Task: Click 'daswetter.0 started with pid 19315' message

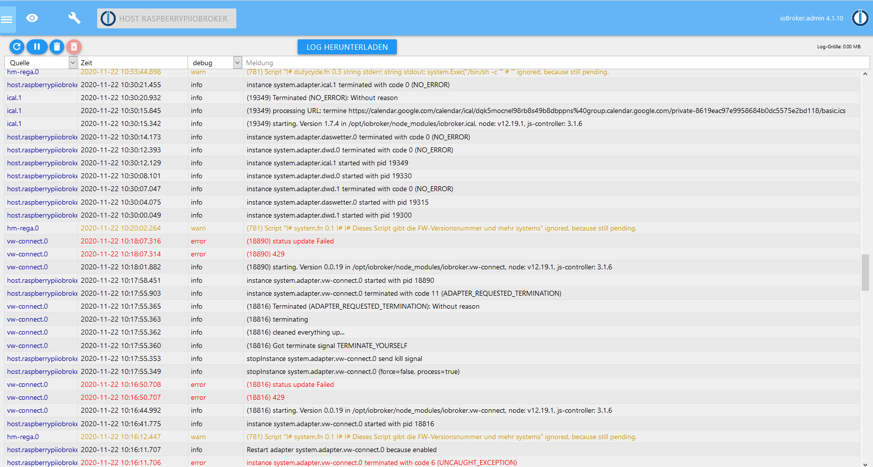Action: pyautogui.click(x=338, y=202)
